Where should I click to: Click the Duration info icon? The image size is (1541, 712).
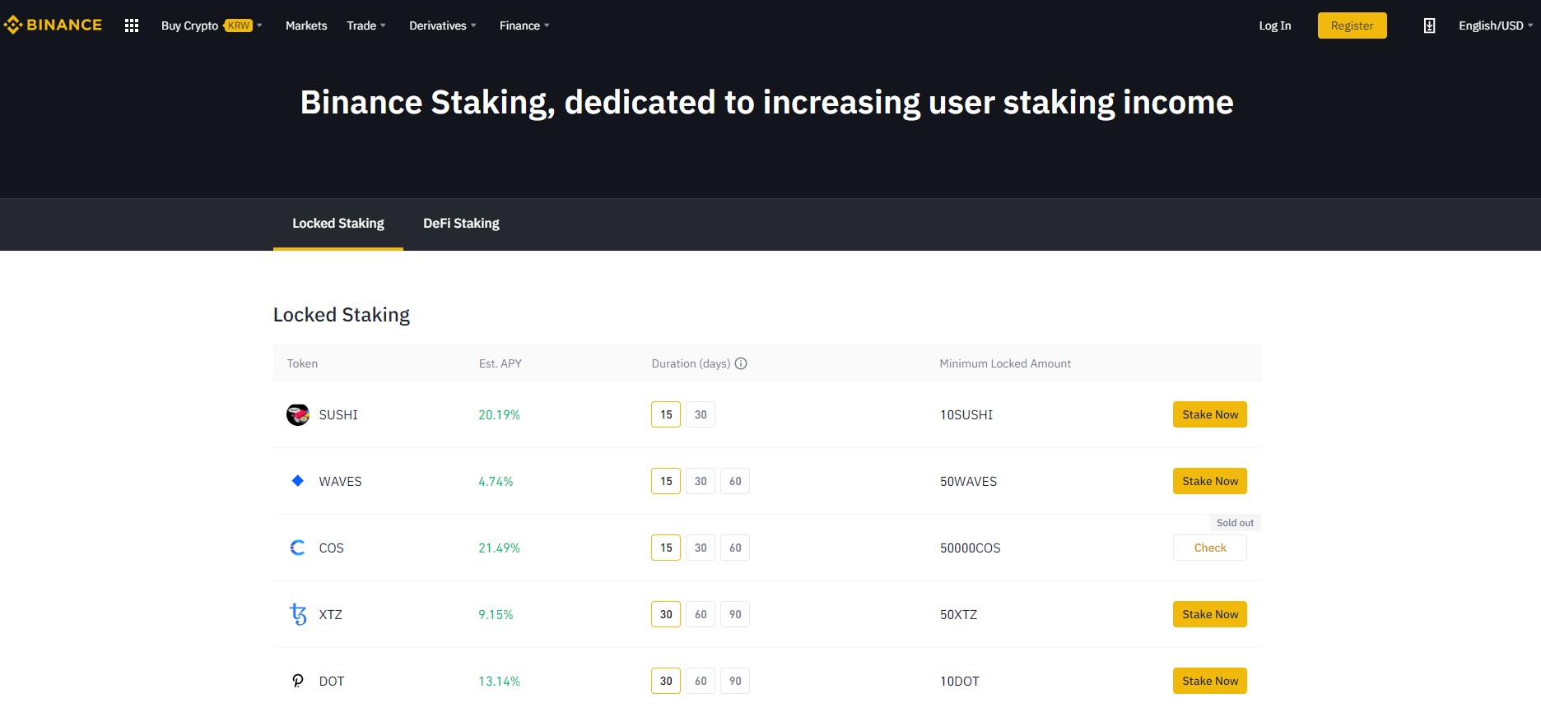point(741,363)
